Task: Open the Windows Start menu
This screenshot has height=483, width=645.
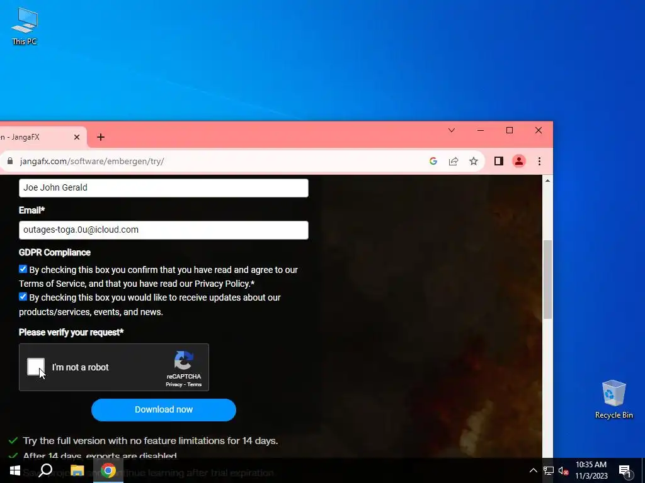Action: (15, 470)
